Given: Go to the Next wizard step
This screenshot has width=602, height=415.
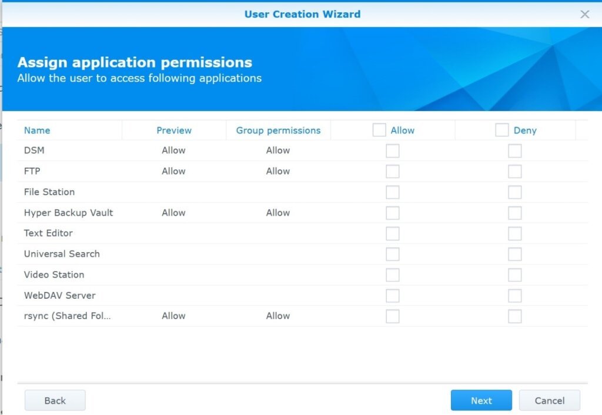Looking at the screenshot, I should 481,400.
